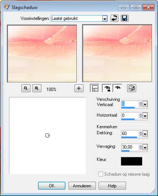Screen dimensions: 158x196
Task: Toggle the proof eye icon
Action: click(x=117, y=88)
